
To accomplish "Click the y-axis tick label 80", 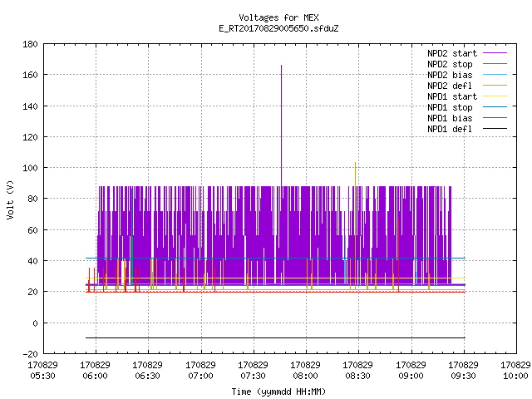I will point(32,199).
